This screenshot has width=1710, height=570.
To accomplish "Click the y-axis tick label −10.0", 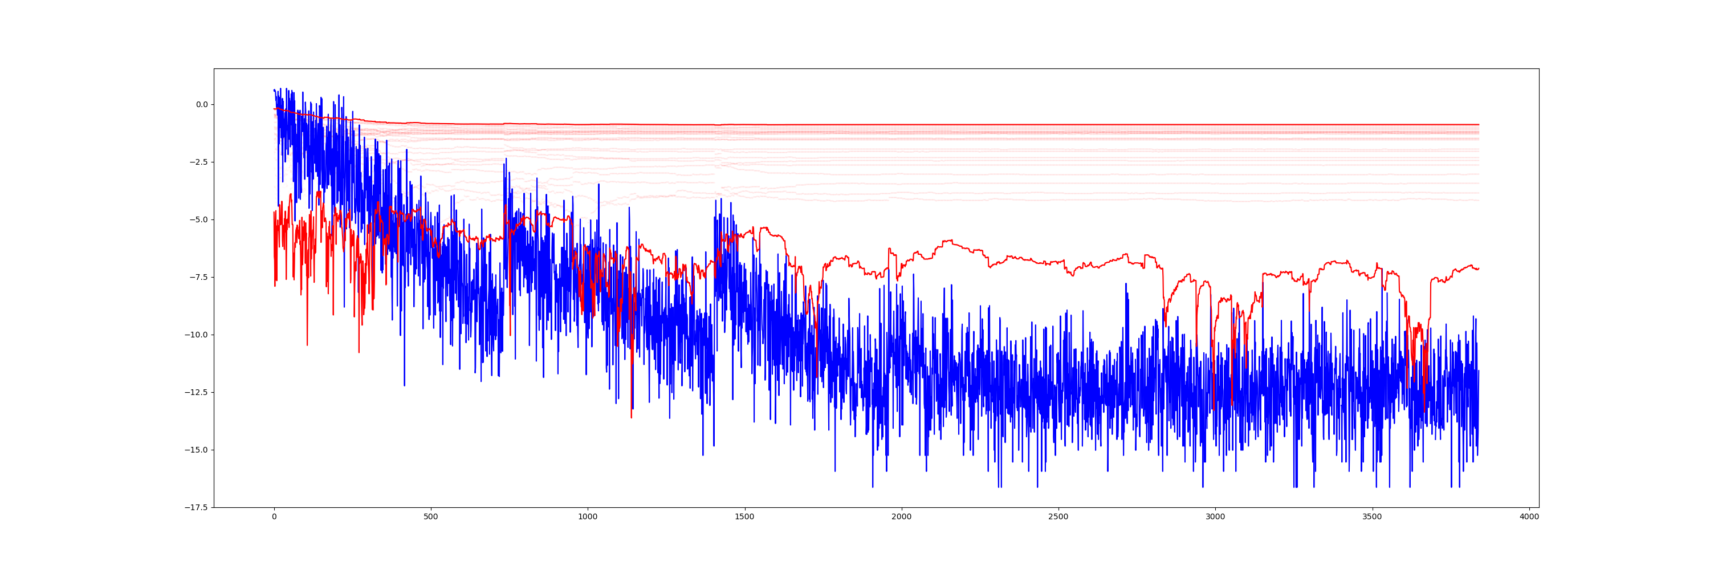I will tap(196, 335).
